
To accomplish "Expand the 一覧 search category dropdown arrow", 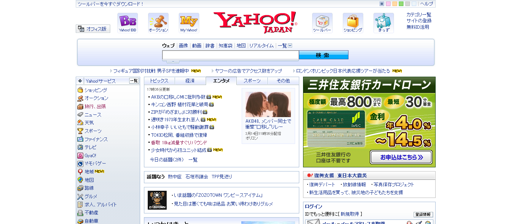I will coord(290,46).
